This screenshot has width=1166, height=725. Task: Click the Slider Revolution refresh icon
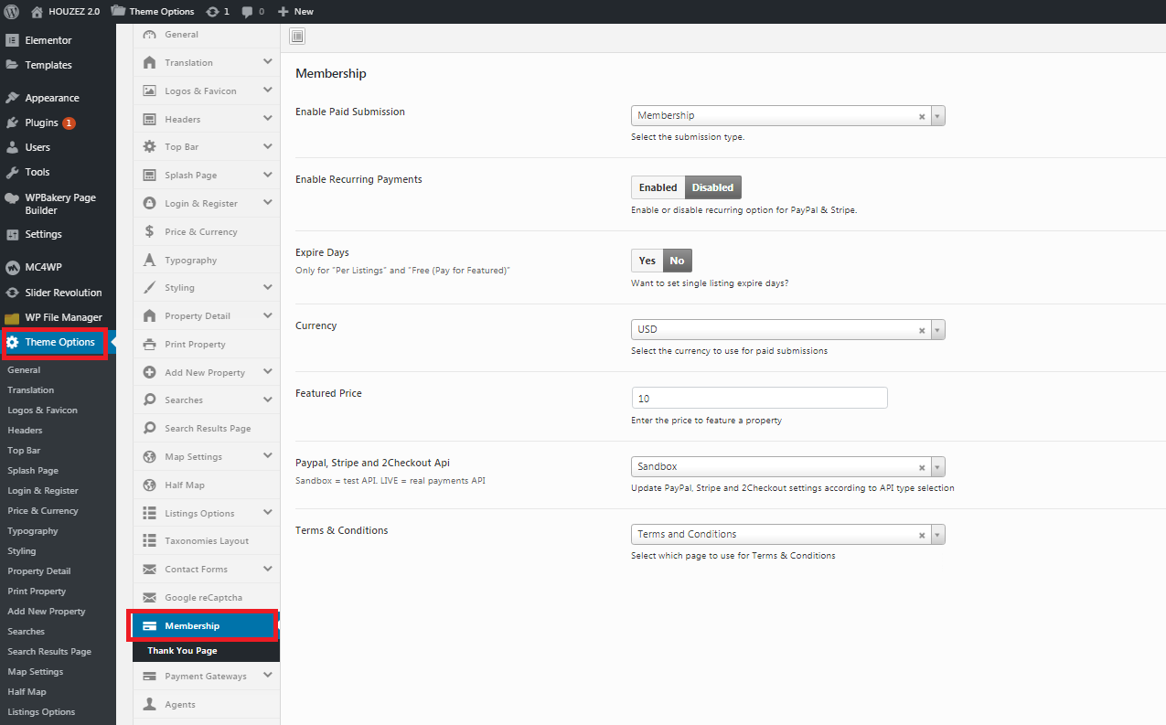(x=12, y=293)
